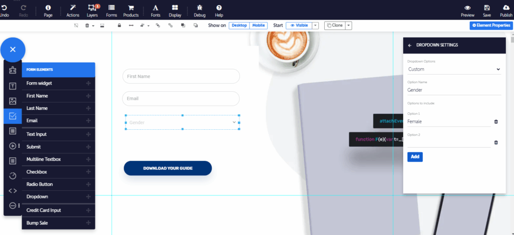Show element on Desktop

[239, 26]
